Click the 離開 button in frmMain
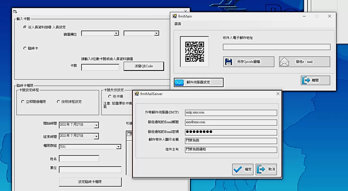The width and height of the screenshot is (348, 191). click(315, 80)
